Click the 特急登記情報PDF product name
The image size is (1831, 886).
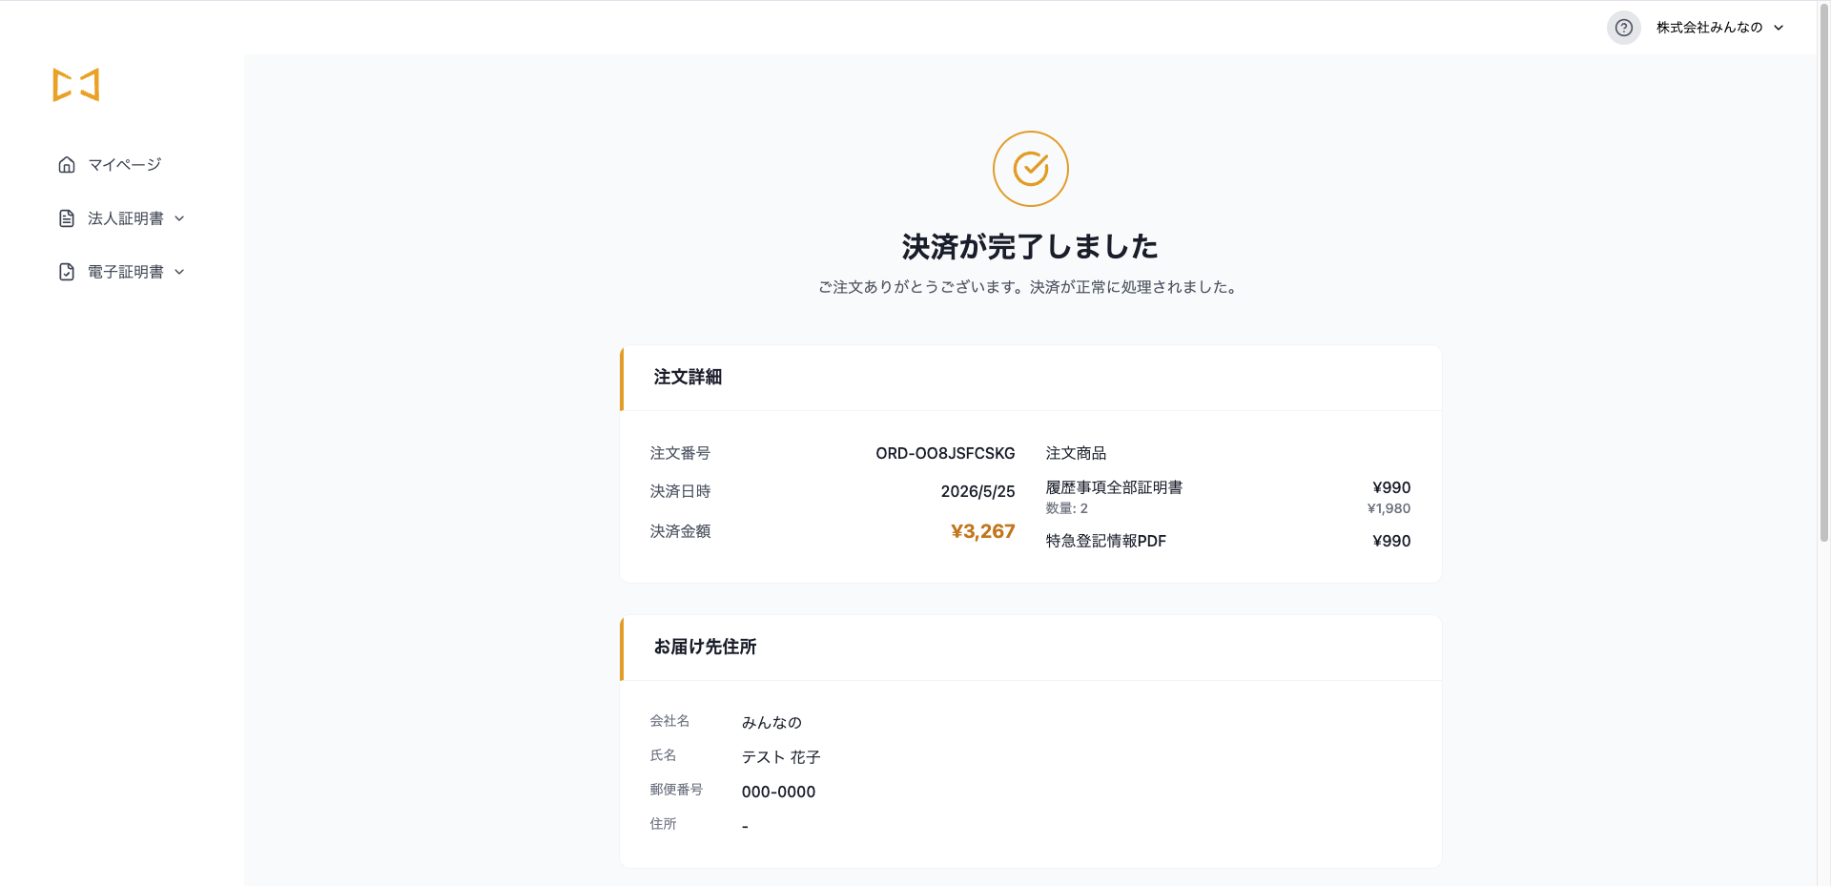click(x=1106, y=541)
